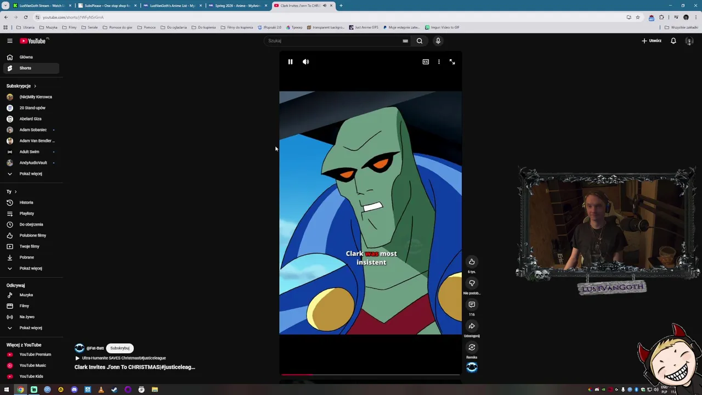Open a new browser tab
This screenshot has height=395, width=702.
[x=341, y=5]
